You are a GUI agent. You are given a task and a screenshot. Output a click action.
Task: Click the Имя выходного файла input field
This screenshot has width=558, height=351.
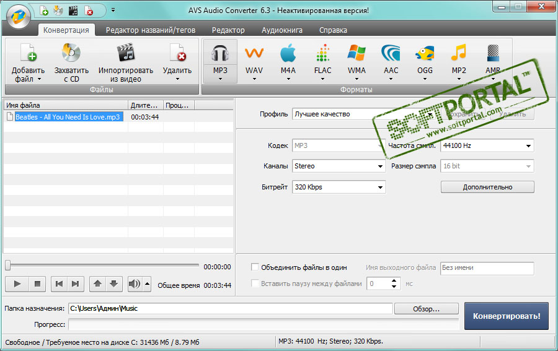pyautogui.click(x=487, y=268)
